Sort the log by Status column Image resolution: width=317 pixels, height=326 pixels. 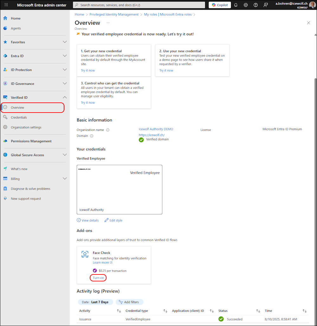pos(258,311)
